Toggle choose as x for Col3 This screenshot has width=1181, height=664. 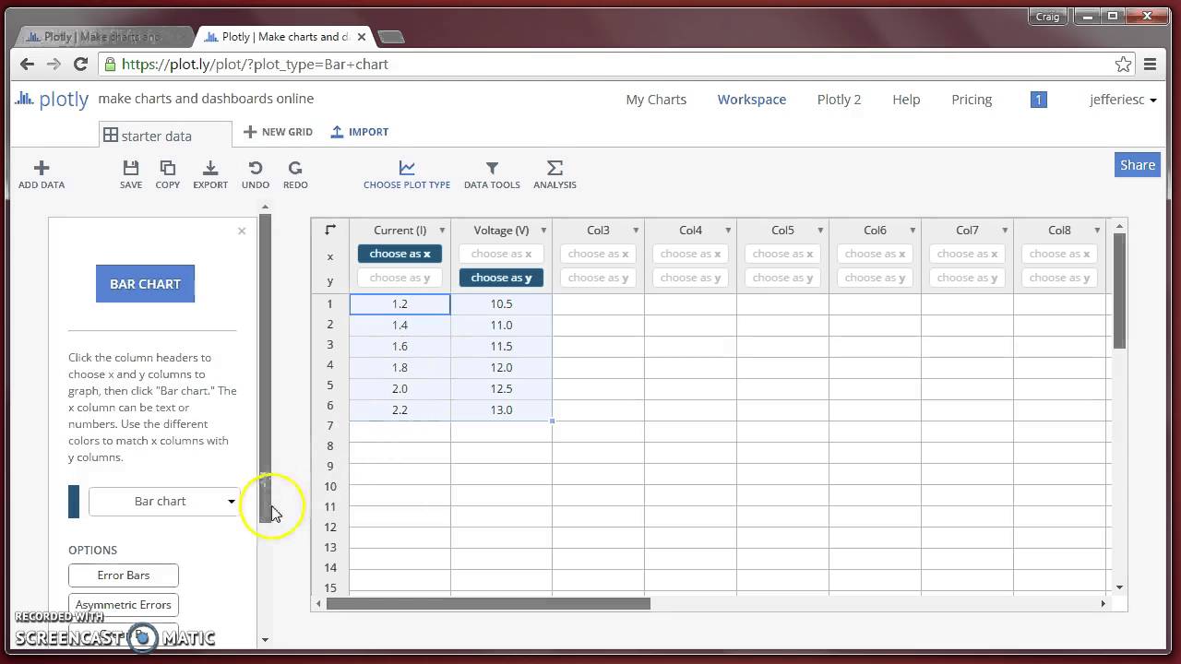point(598,254)
